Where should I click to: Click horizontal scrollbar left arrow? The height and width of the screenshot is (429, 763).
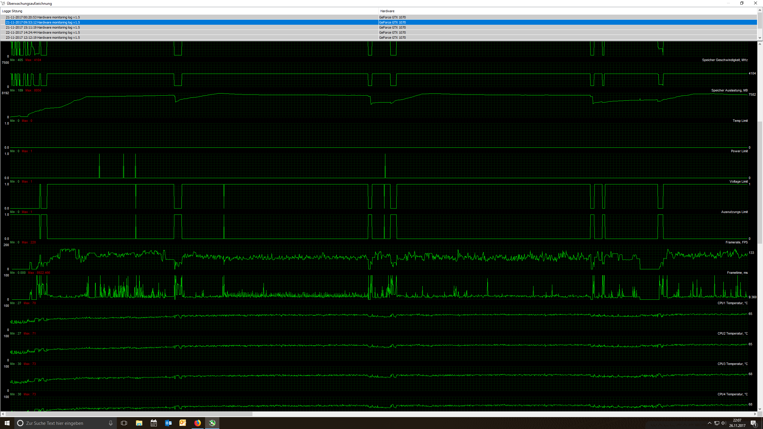[x=3, y=414]
